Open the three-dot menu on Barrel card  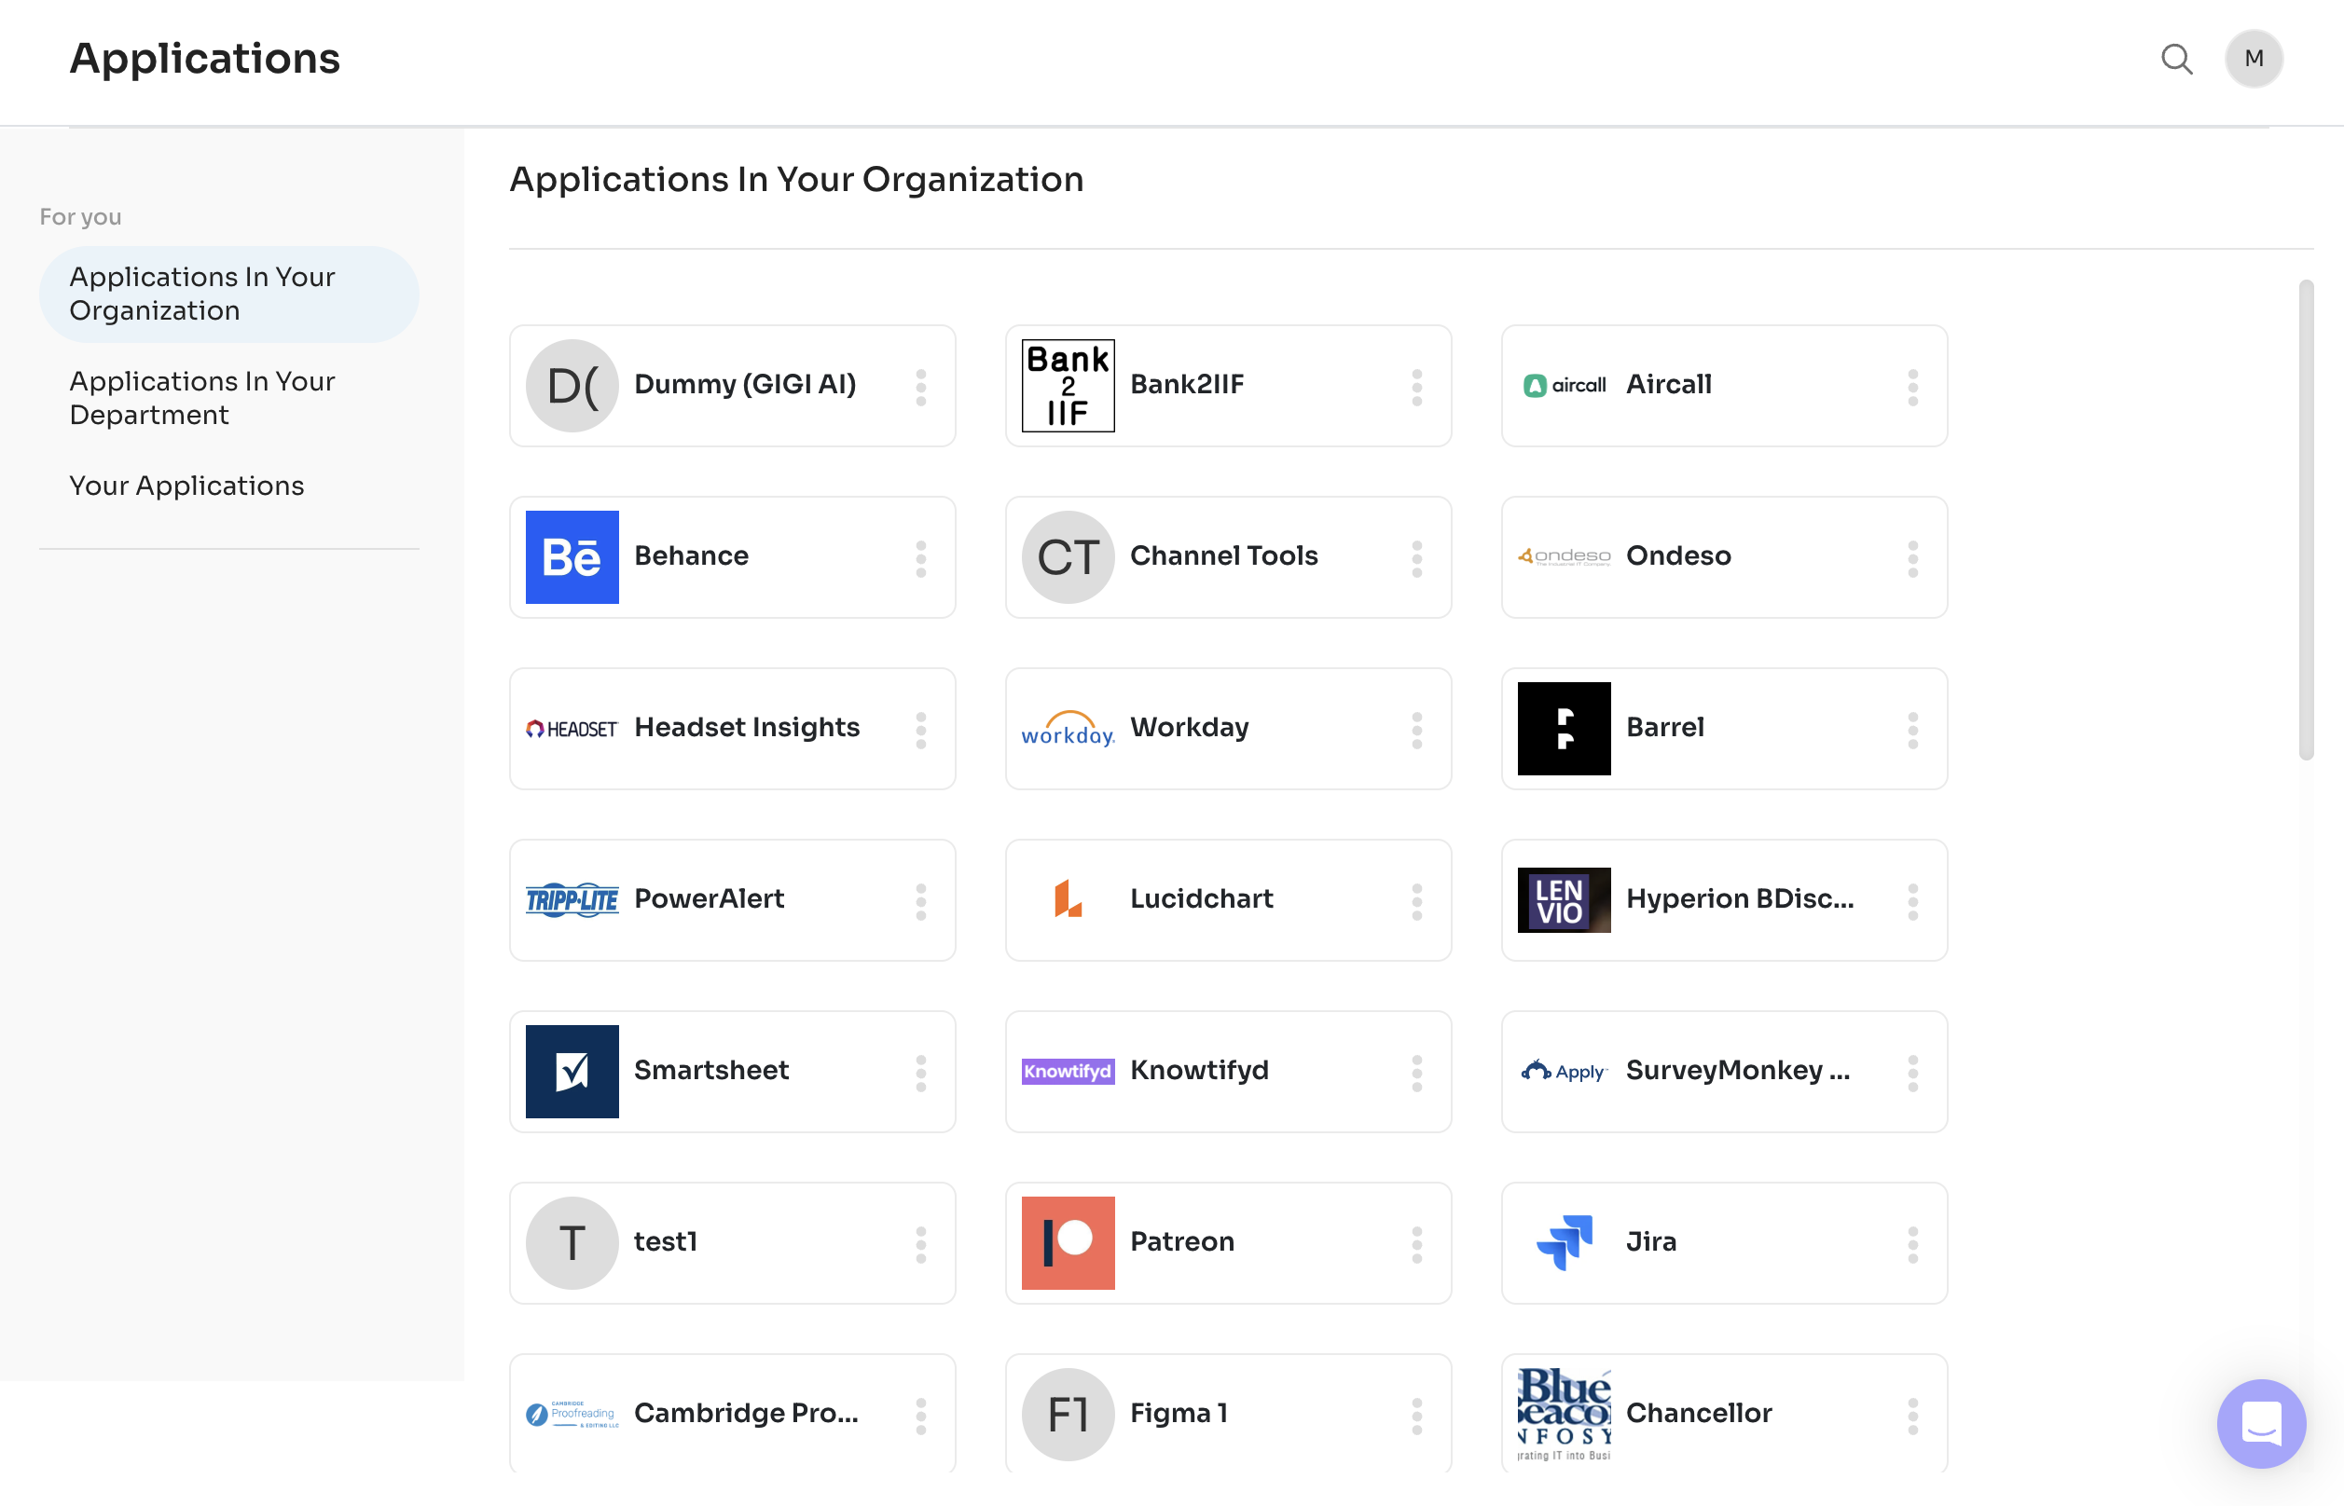(1912, 730)
